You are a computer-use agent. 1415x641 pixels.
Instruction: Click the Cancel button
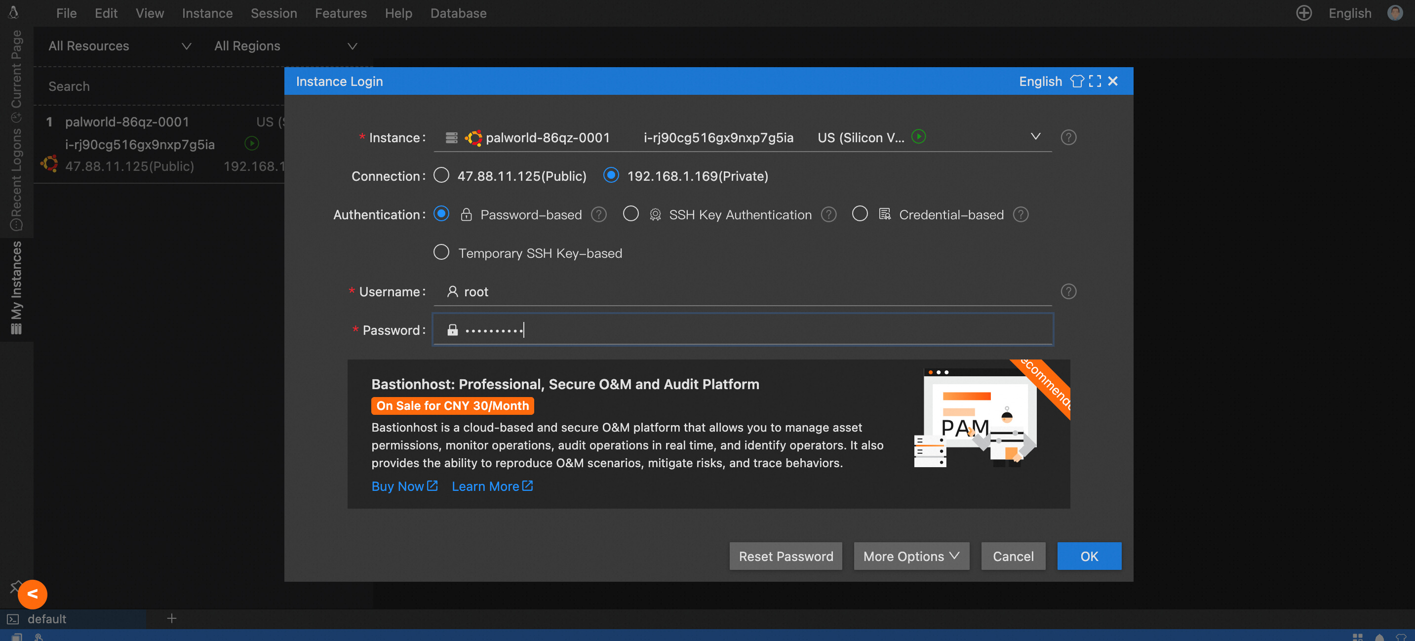(x=1013, y=556)
